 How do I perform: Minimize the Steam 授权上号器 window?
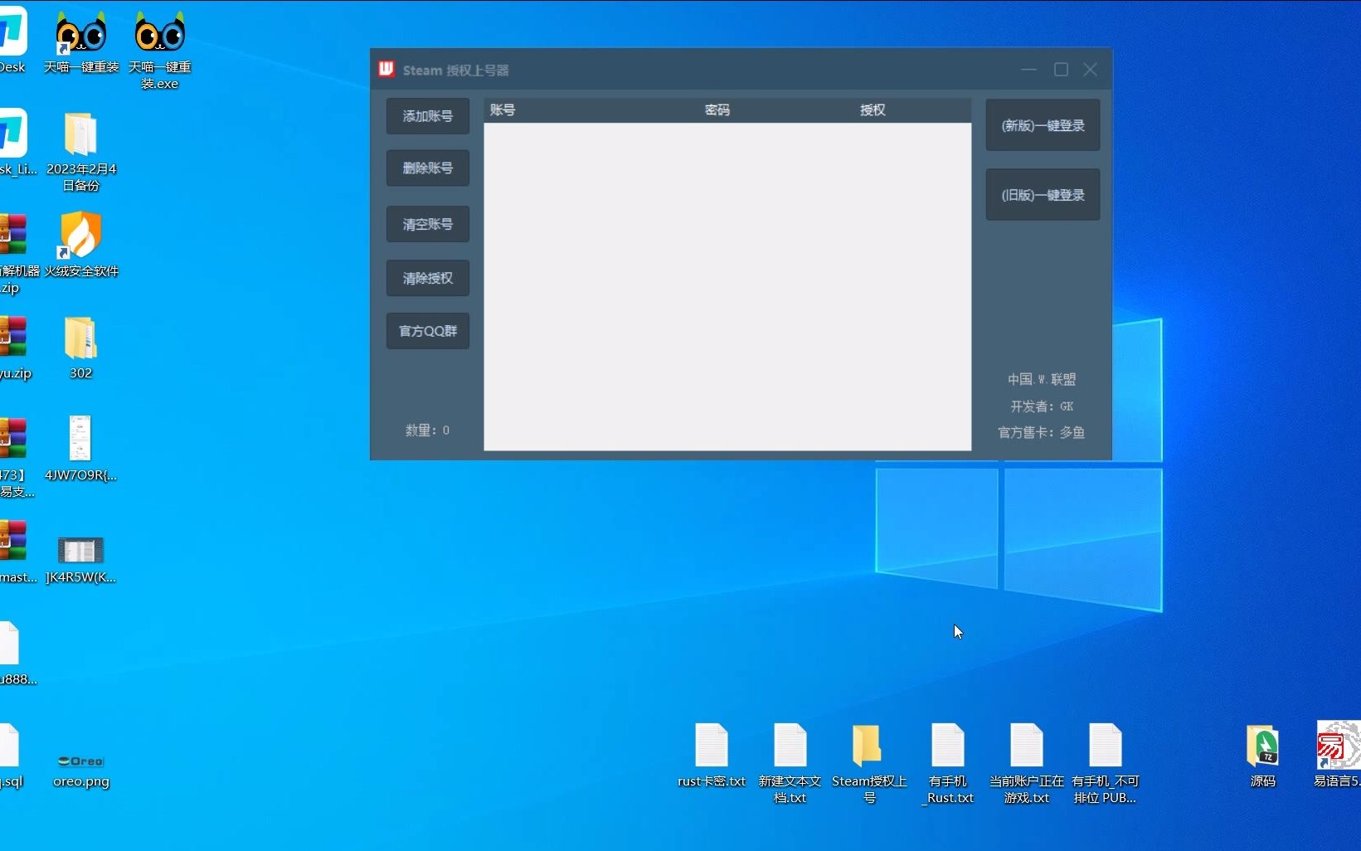coord(1029,70)
